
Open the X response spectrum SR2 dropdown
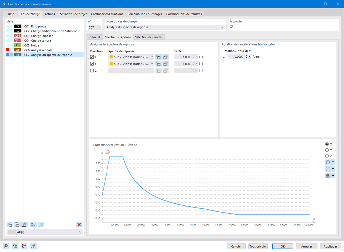(152, 57)
